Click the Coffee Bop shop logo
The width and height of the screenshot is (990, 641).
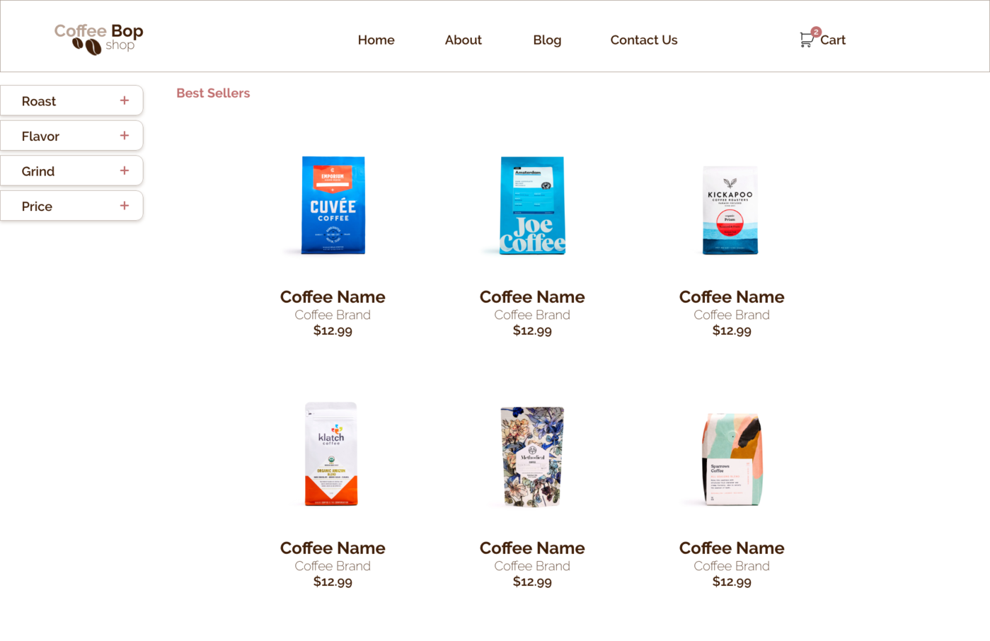pos(99,39)
